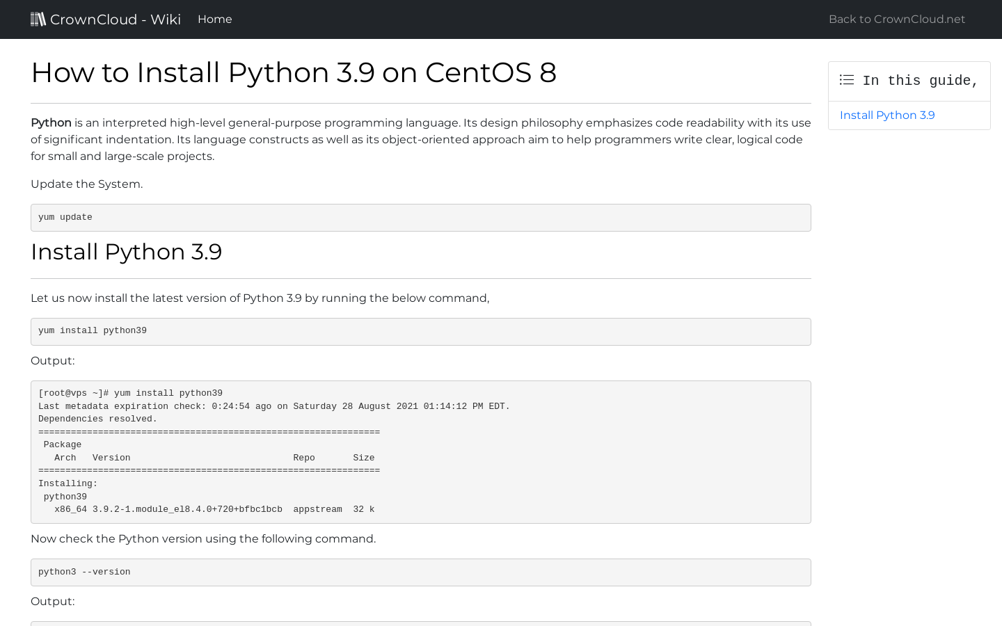Click the 'Now check the Python version' sentence
The height and width of the screenshot is (626, 1002).
[203, 538]
